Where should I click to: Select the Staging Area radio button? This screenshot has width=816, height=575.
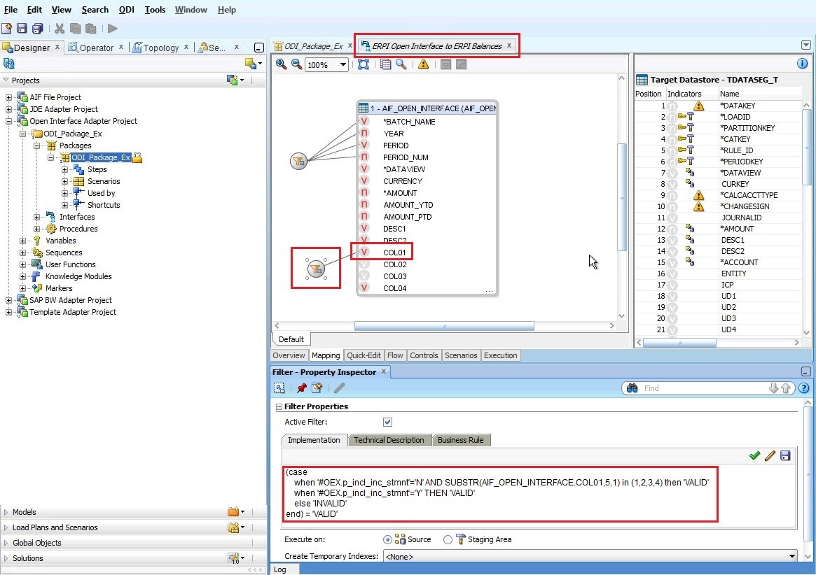(x=448, y=539)
